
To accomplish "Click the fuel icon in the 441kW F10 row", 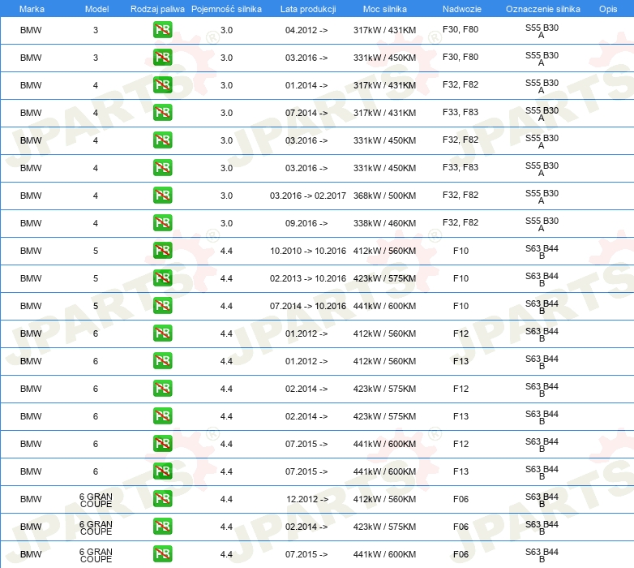I will [162, 306].
